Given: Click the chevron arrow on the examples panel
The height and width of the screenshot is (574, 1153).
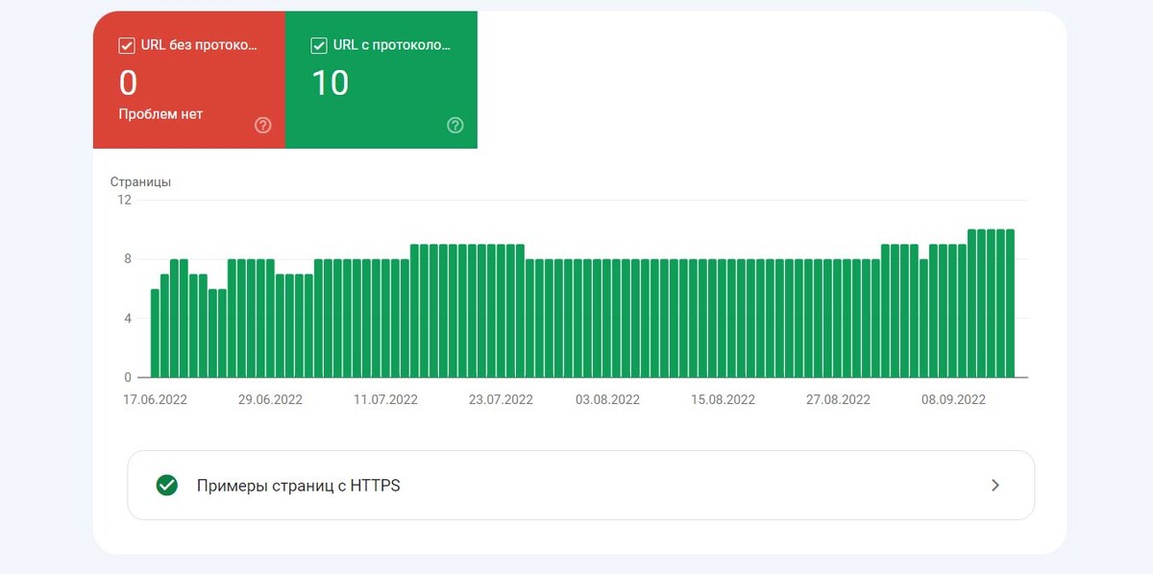Looking at the screenshot, I should [995, 486].
